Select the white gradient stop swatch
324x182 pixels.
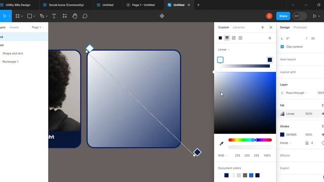[x=220, y=60]
